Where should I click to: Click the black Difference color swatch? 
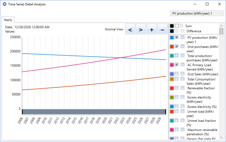tap(172, 31)
